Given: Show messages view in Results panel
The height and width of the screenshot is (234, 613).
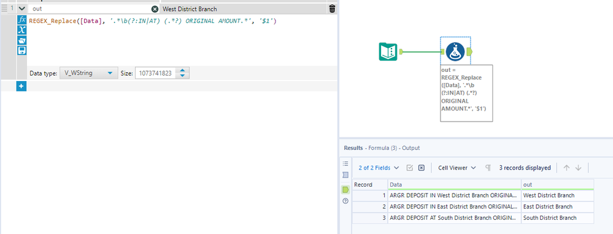Looking at the screenshot, I should pos(345,163).
